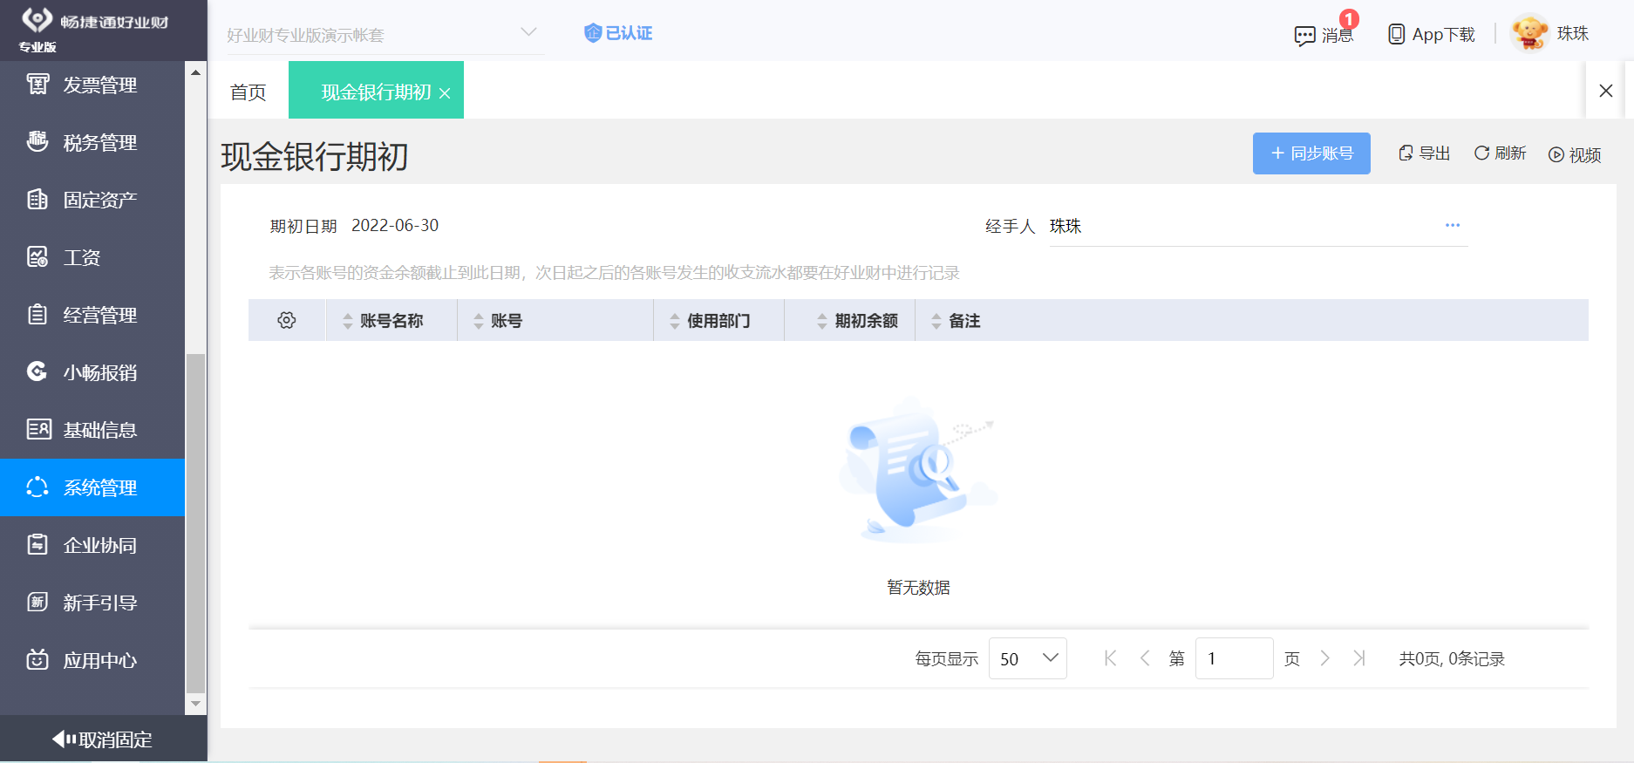Go to the first page
The image size is (1634, 763).
pyautogui.click(x=1110, y=658)
